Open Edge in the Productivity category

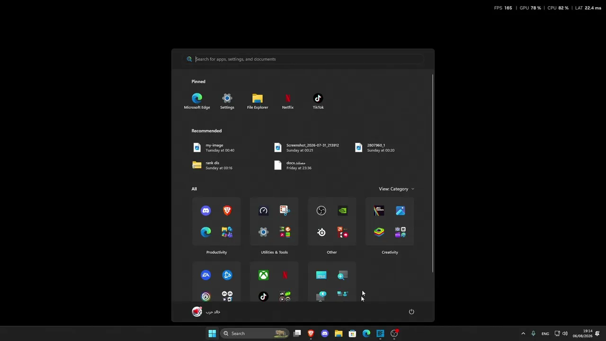tap(206, 232)
